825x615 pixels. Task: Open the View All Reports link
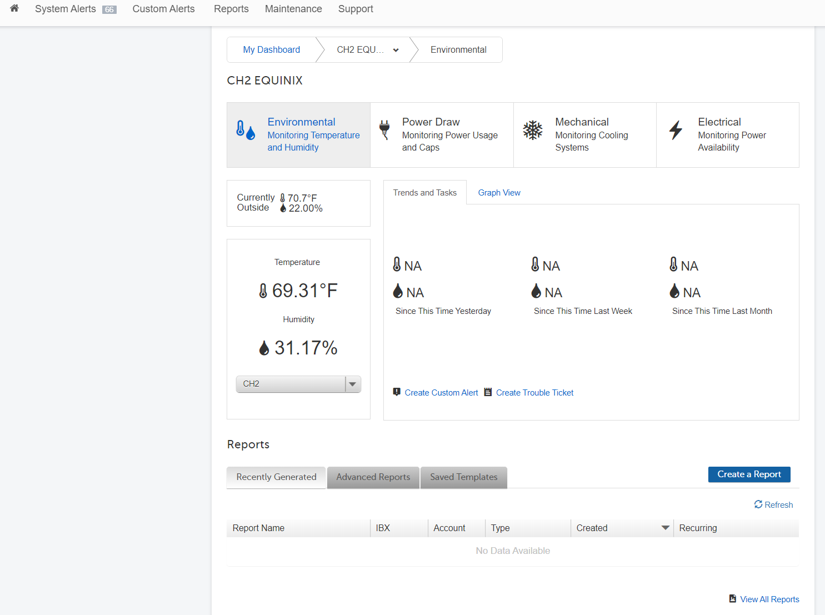pos(769,599)
